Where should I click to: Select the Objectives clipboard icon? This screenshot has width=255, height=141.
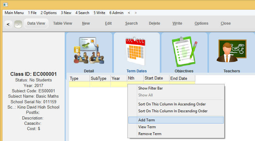184,51
